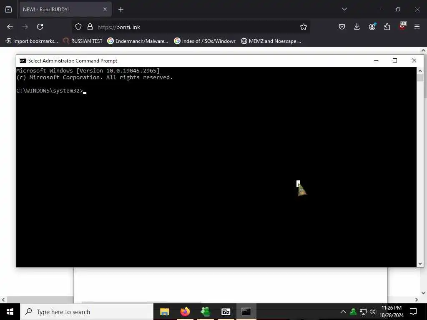Select the NEW! - BonziBUDDY! tab
Image resolution: width=427 pixels, height=320 pixels.
pyautogui.click(x=65, y=10)
